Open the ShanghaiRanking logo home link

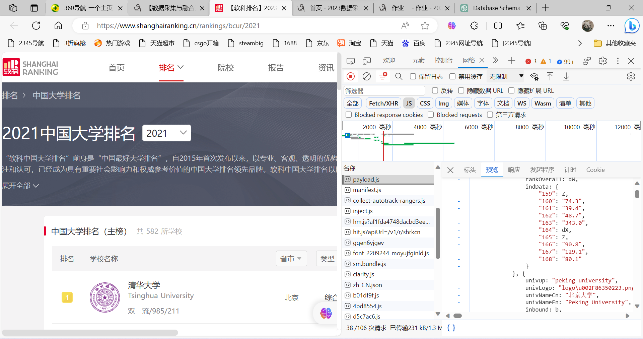30,67
